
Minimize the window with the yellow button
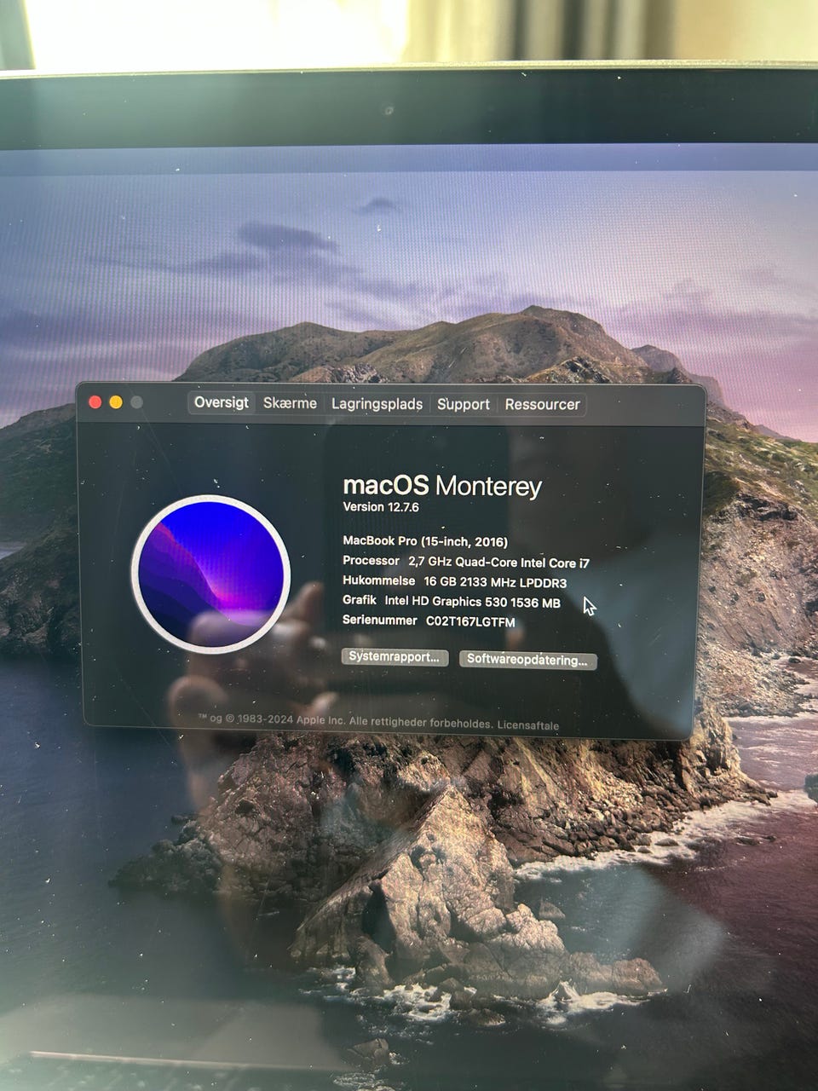click(116, 402)
